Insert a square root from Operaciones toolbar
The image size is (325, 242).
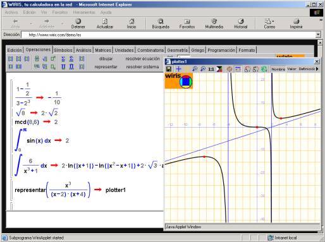[x=45, y=59]
